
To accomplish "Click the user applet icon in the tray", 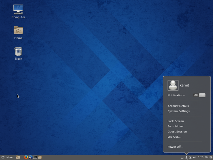I will pos(187,157).
